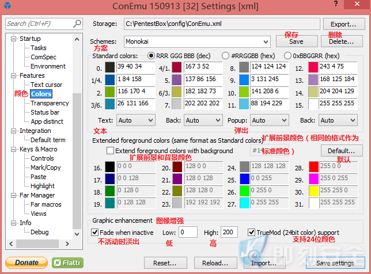Screen dimensions: 371x274
Task: Click extended color swatch 27 (cyan)
Action: pos(244,203)
